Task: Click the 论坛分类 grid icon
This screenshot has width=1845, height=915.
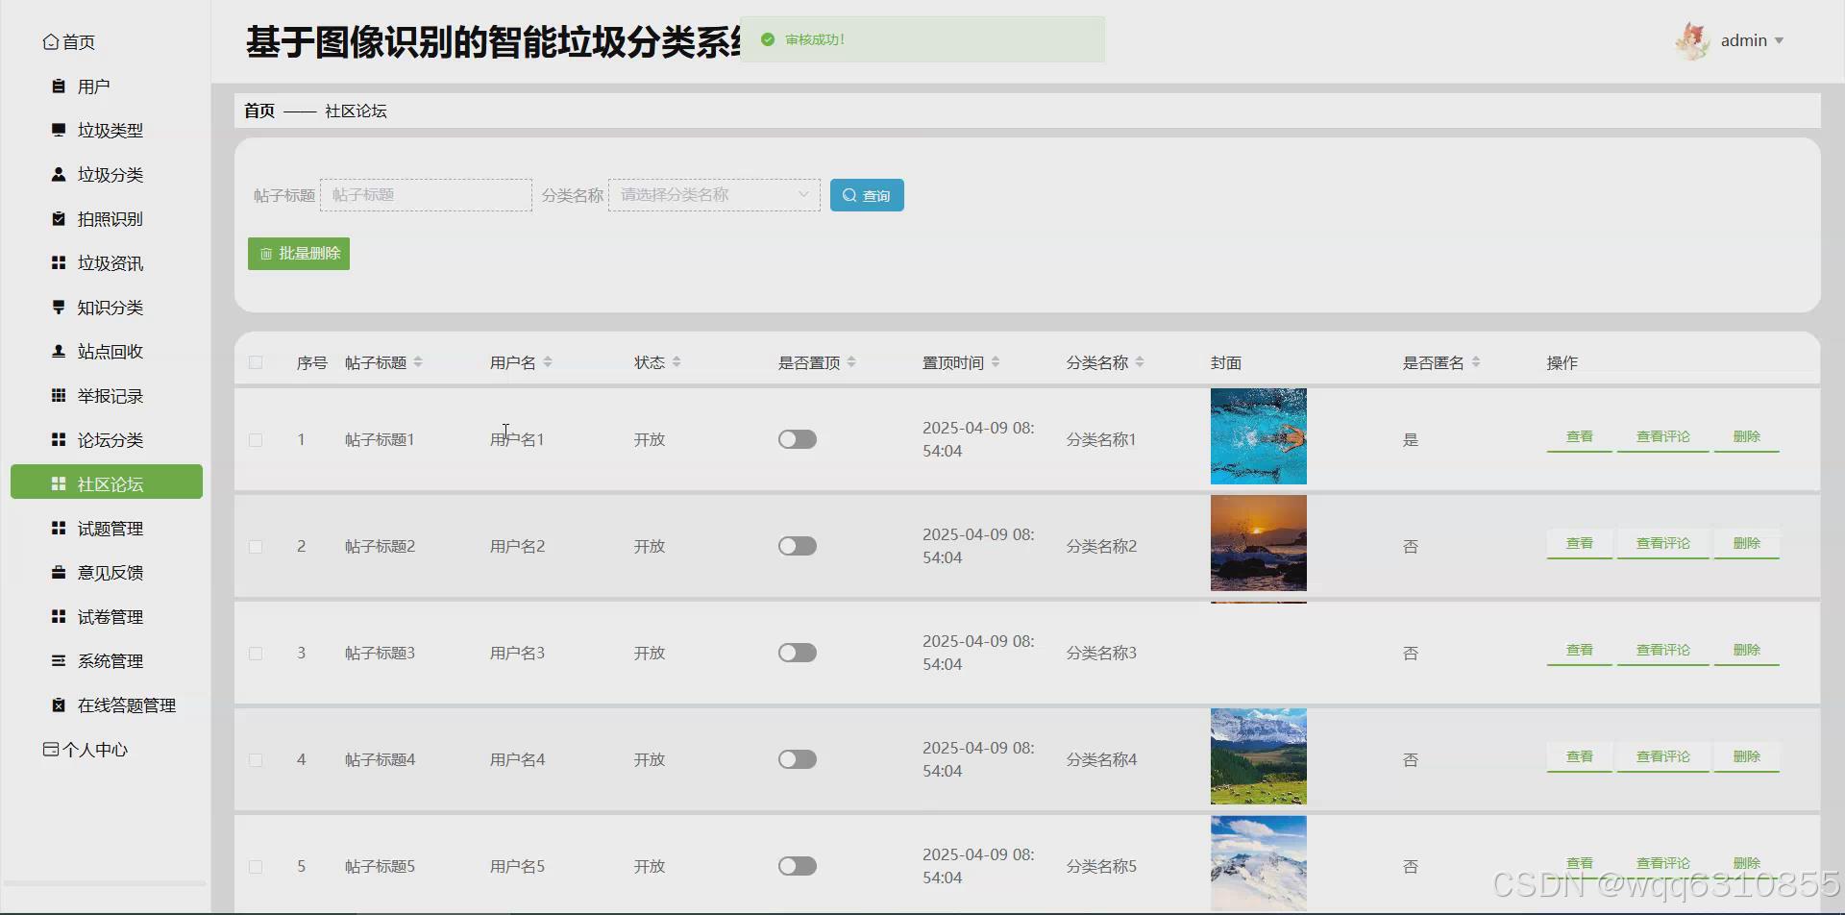Action: point(59,439)
